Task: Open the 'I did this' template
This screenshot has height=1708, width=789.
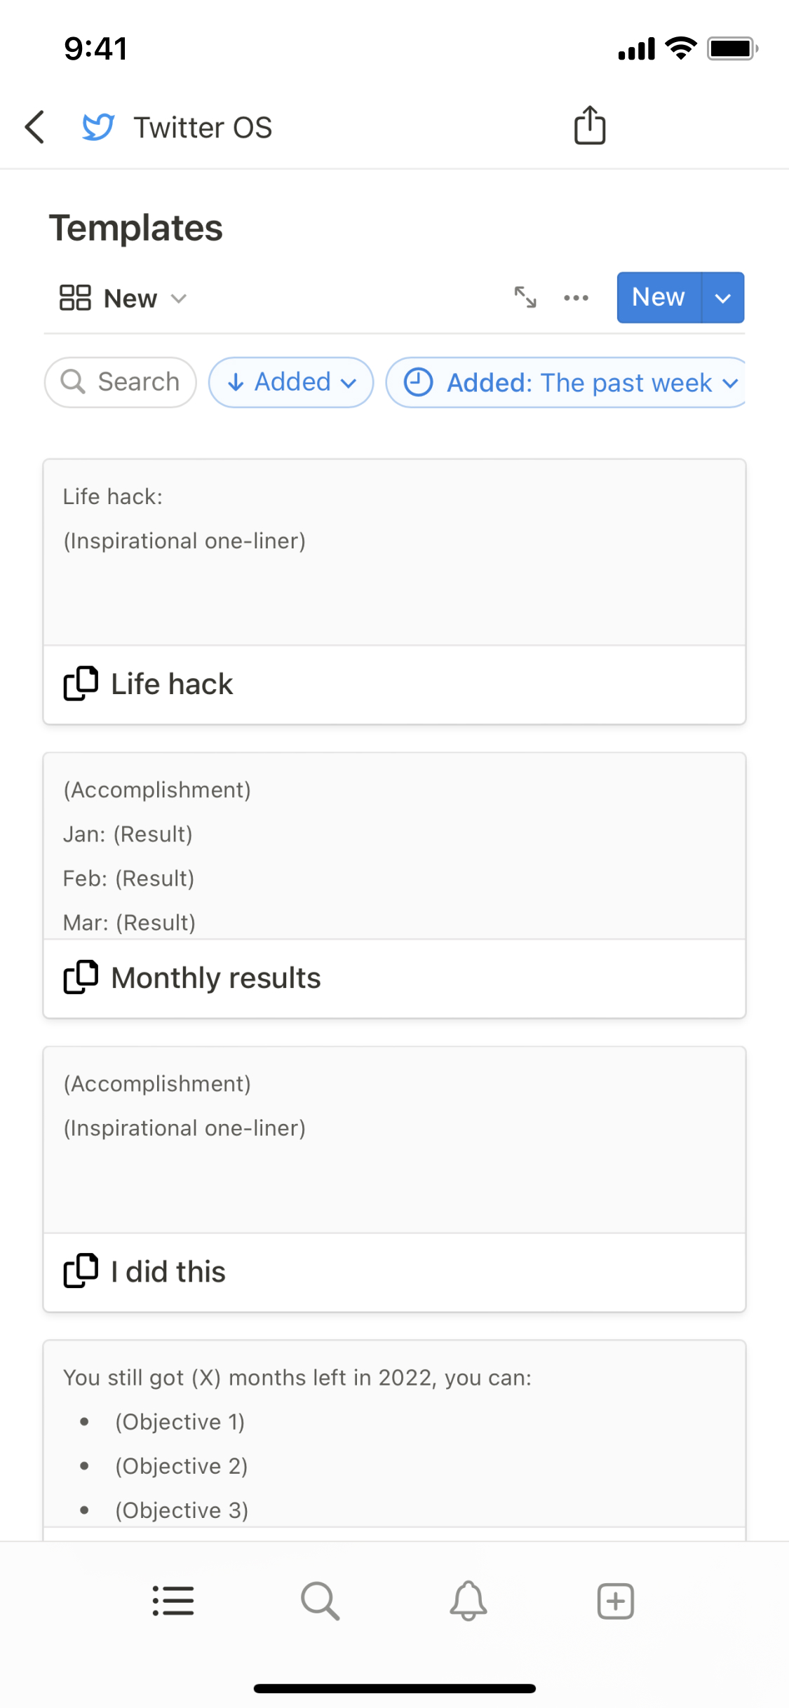Action: click(168, 1272)
